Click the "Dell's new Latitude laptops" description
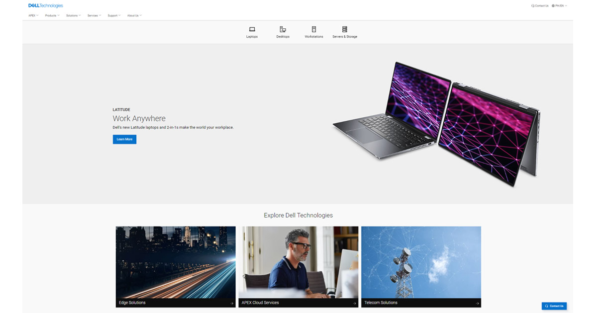 click(173, 128)
